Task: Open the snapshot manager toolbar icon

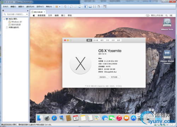Action: (x=80, y=7)
